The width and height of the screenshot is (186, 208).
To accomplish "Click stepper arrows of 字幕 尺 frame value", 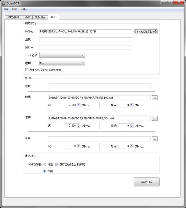I will click(79, 146).
